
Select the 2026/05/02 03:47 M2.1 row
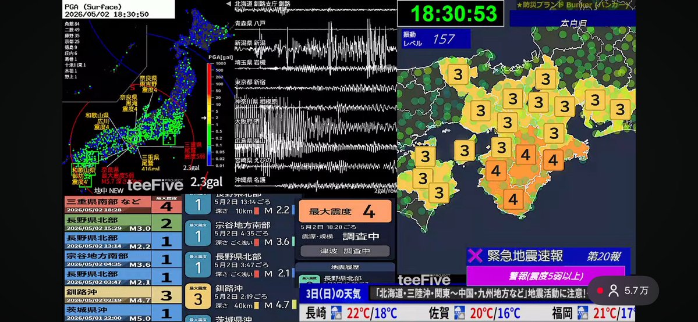(x=123, y=277)
